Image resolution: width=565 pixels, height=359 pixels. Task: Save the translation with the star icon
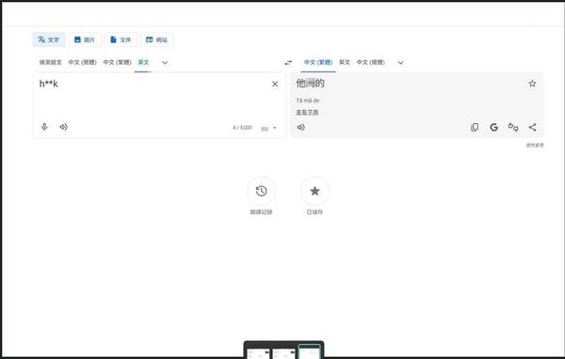point(532,84)
